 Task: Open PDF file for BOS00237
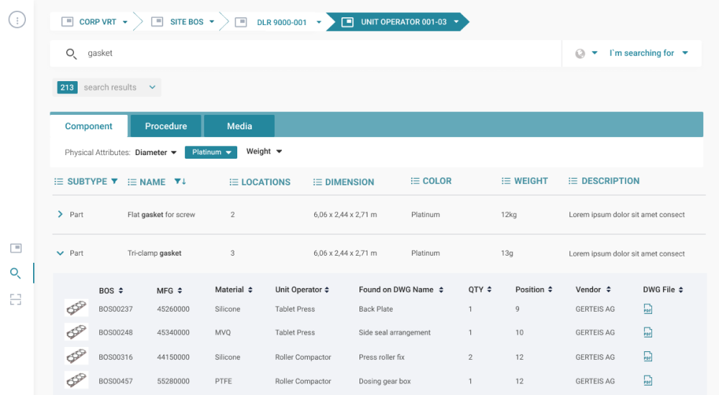click(x=648, y=309)
